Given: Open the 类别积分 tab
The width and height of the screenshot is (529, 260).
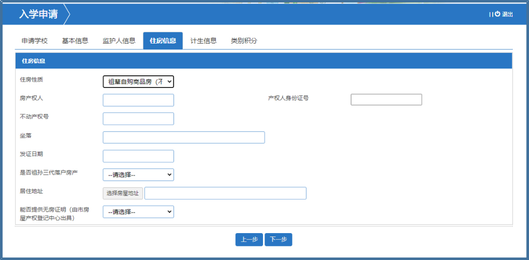Looking at the screenshot, I should pos(244,41).
